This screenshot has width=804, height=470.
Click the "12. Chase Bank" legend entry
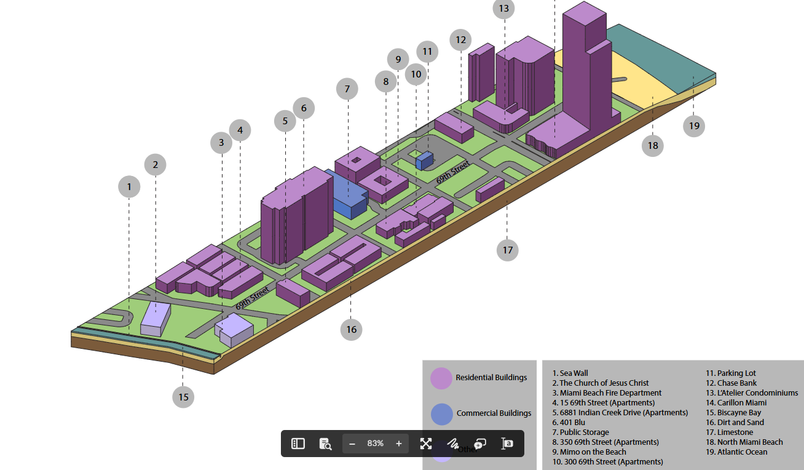731,383
